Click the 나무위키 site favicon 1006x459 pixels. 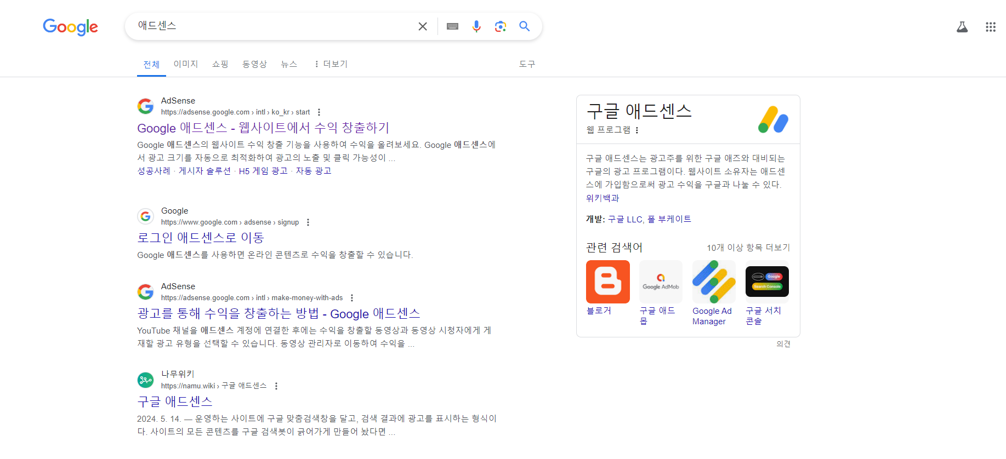tap(145, 380)
